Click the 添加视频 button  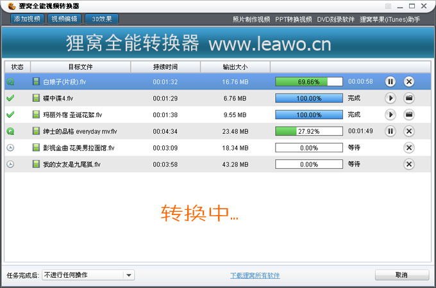[x=27, y=19]
